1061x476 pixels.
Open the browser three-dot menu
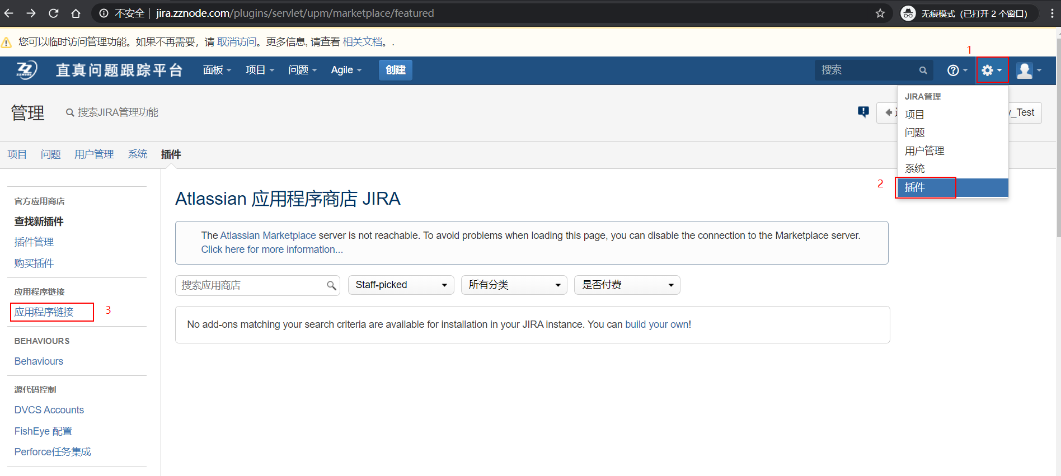pos(1052,13)
